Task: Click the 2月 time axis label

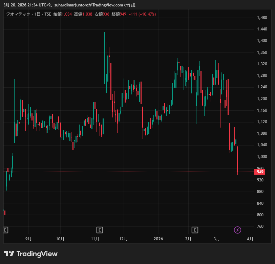Action: coord(188,239)
